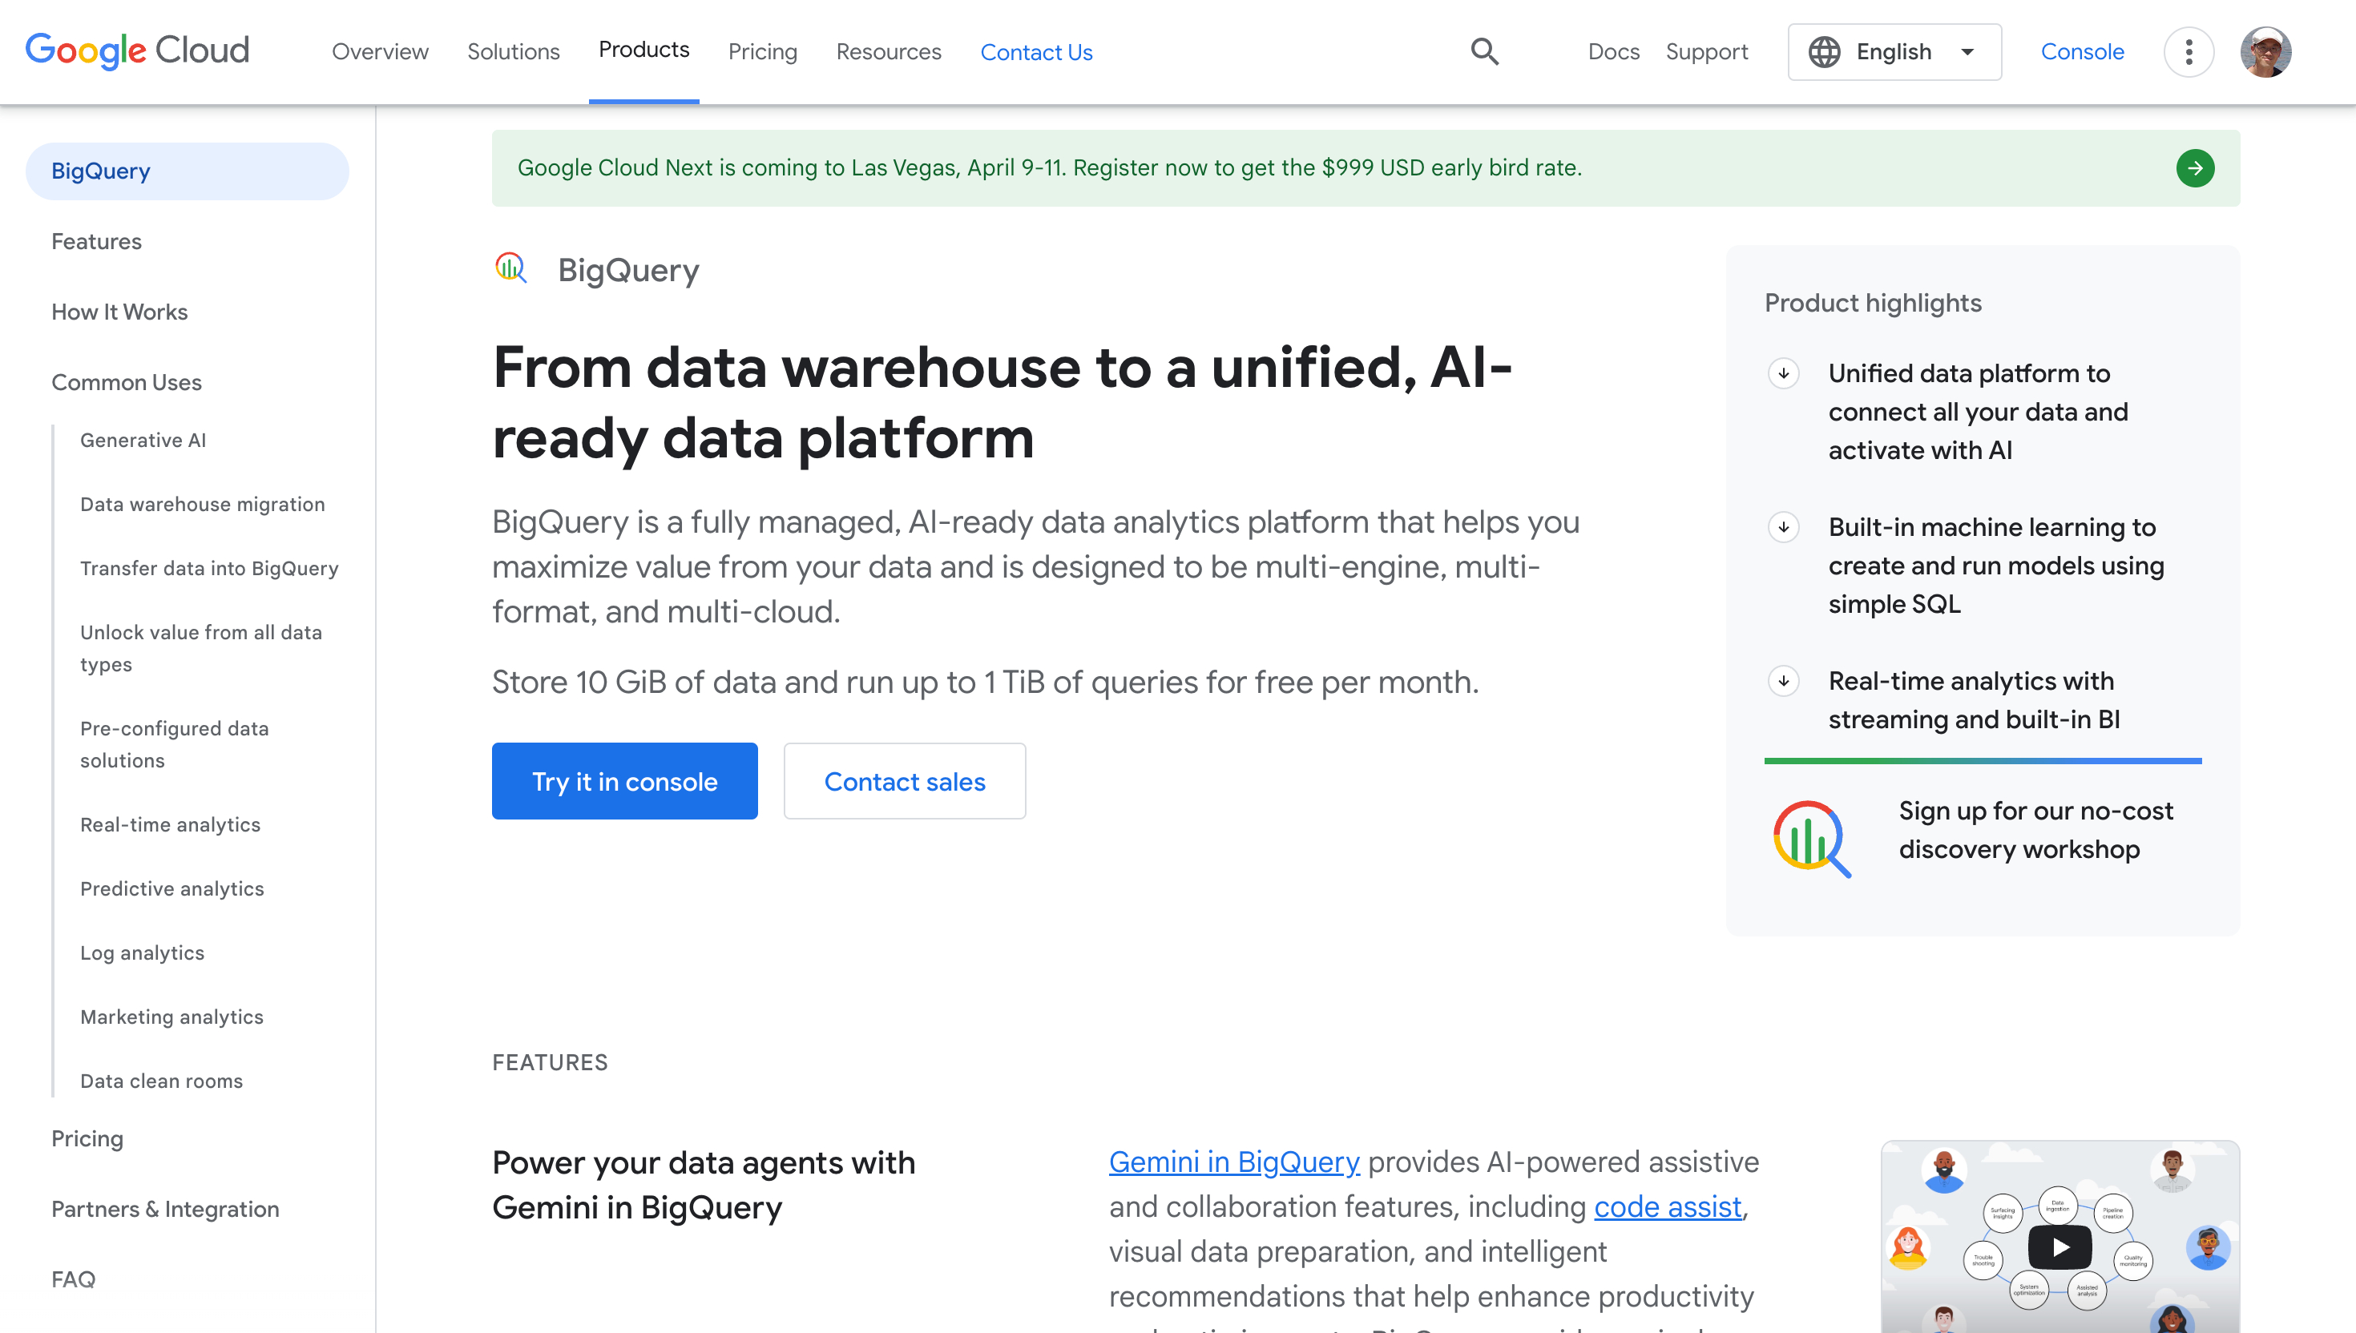Screen dimensions: 2356x1333
Task: Jump to FAQ in the sidebar
Action: pos(73,1280)
